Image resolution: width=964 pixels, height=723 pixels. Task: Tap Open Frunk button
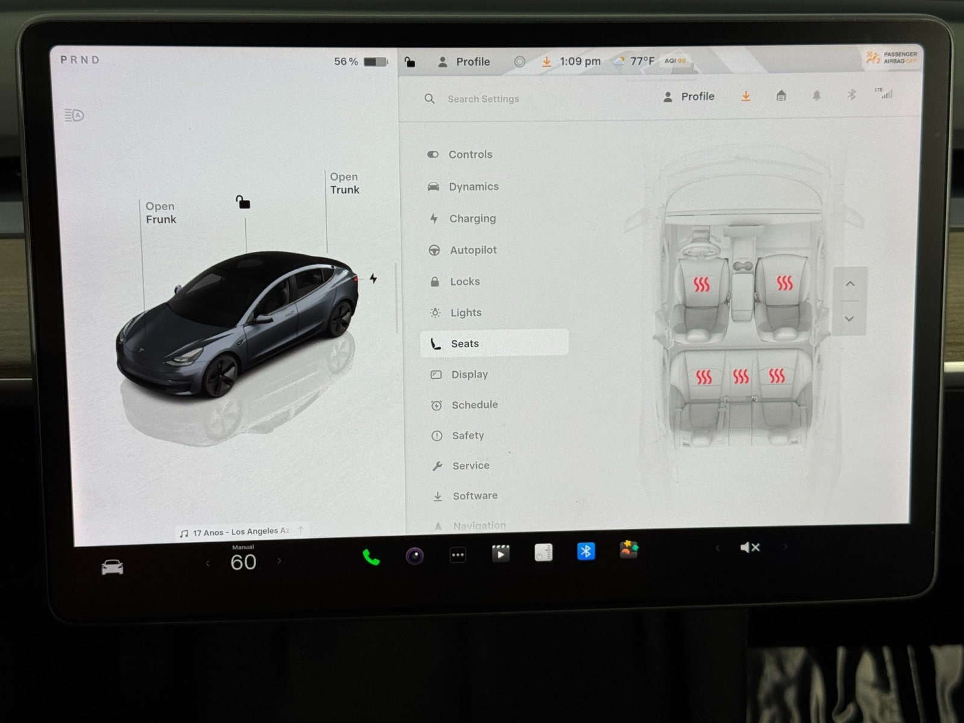pos(160,213)
